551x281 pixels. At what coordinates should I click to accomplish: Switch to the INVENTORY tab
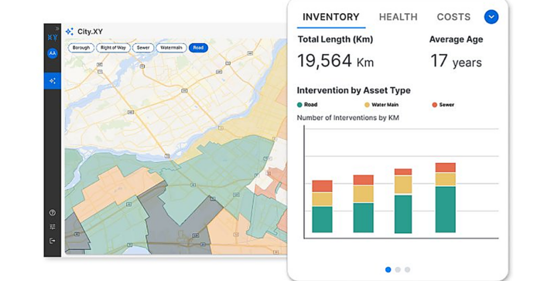pos(331,17)
